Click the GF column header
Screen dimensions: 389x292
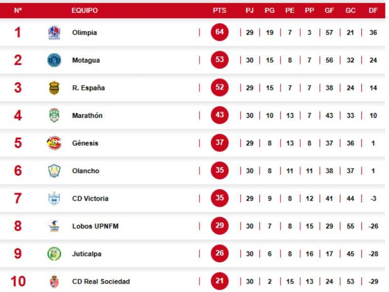point(329,10)
